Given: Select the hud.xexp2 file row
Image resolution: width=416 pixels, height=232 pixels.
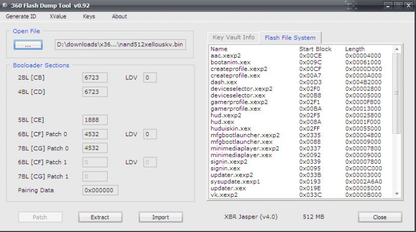Looking at the screenshot, I should (x=301, y=115).
